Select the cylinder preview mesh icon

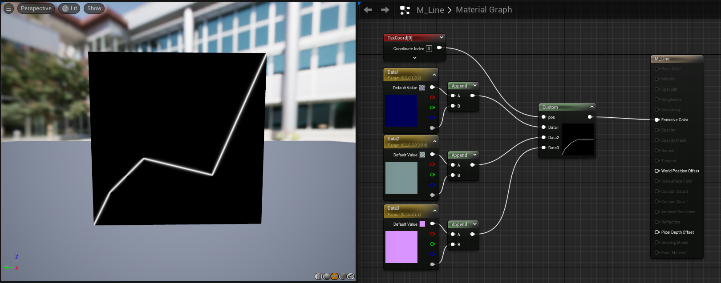click(318, 276)
